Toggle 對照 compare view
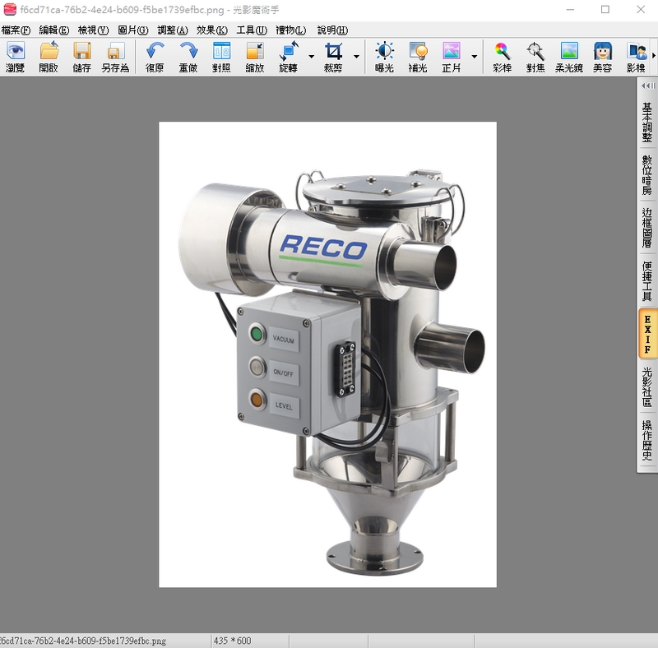The height and width of the screenshot is (648, 658). click(221, 57)
